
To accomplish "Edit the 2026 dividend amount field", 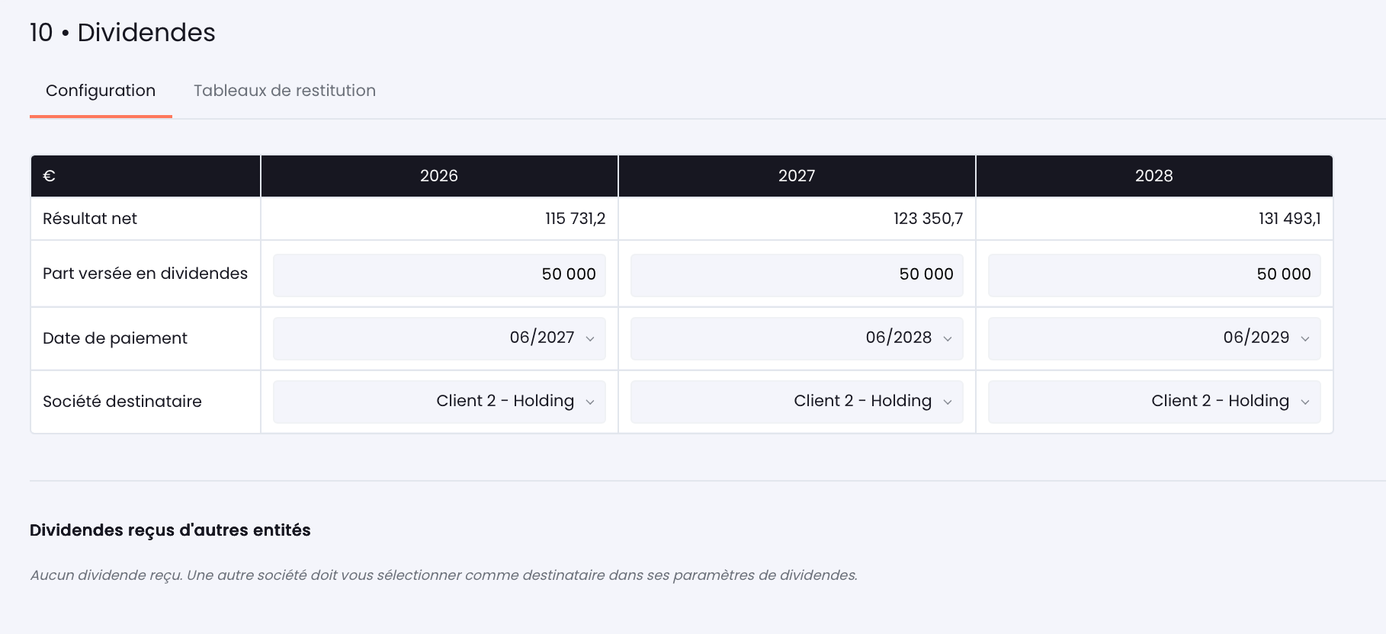I will click(439, 274).
